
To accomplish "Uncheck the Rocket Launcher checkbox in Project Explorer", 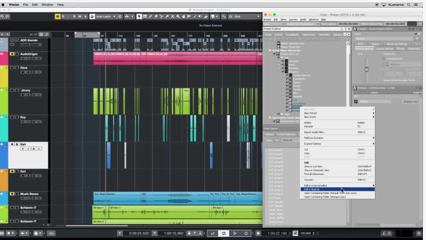I will 287,75.
